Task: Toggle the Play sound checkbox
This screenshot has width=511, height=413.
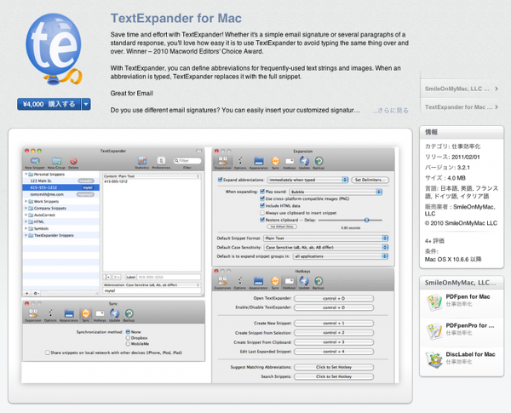Action: point(262,192)
